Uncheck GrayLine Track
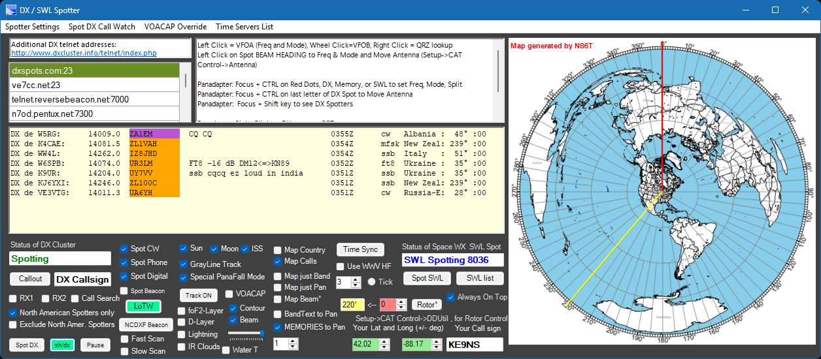The image size is (821, 359). [184, 264]
